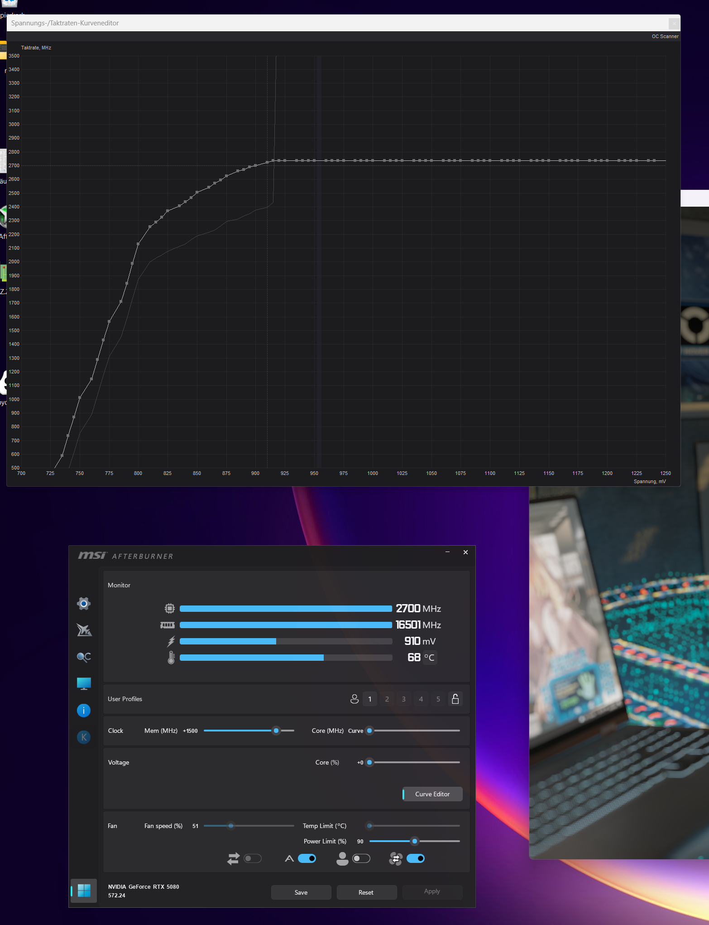
Task: Show the blue information sidebar icon
Action: 84,710
